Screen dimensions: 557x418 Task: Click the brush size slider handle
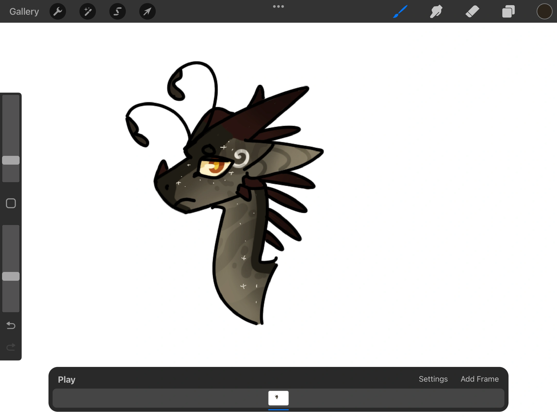[x=11, y=160]
